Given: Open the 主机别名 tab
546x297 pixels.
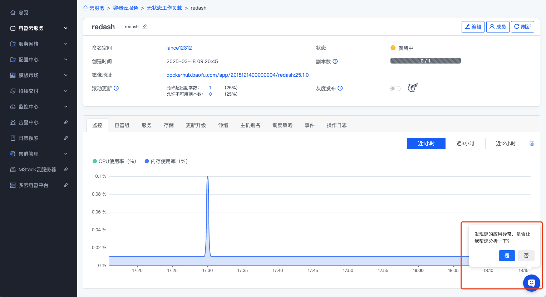Looking at the screenshot, I should [x=250, y=125].
